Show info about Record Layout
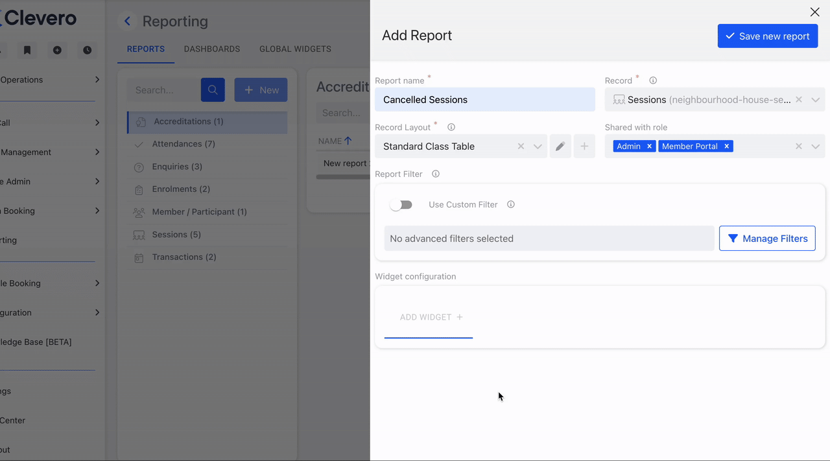The height and width of the screenshot is (461, 830). (x=451, y=128)
